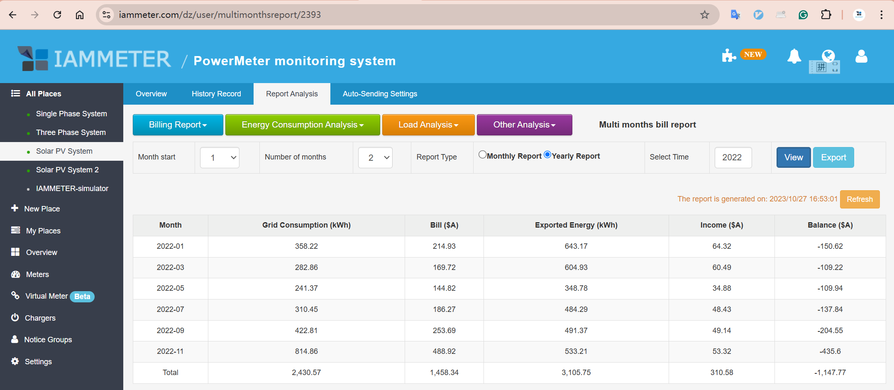Image resolution: width=894 pixels, height=390 pixels.
Task: Click the Notice Groups person icon
Action: [x=15, y=339]
